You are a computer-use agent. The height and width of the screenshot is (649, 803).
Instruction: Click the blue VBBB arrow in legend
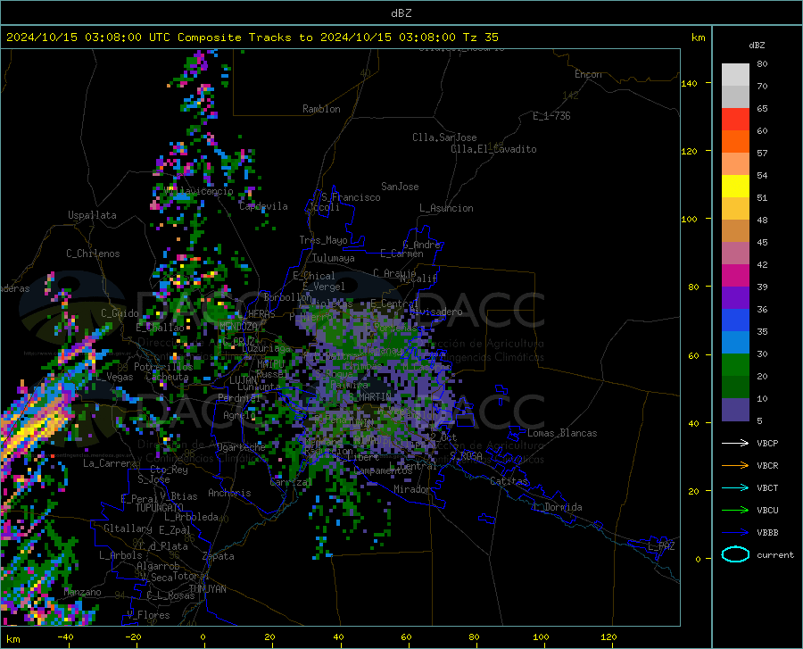coord(735,532)
